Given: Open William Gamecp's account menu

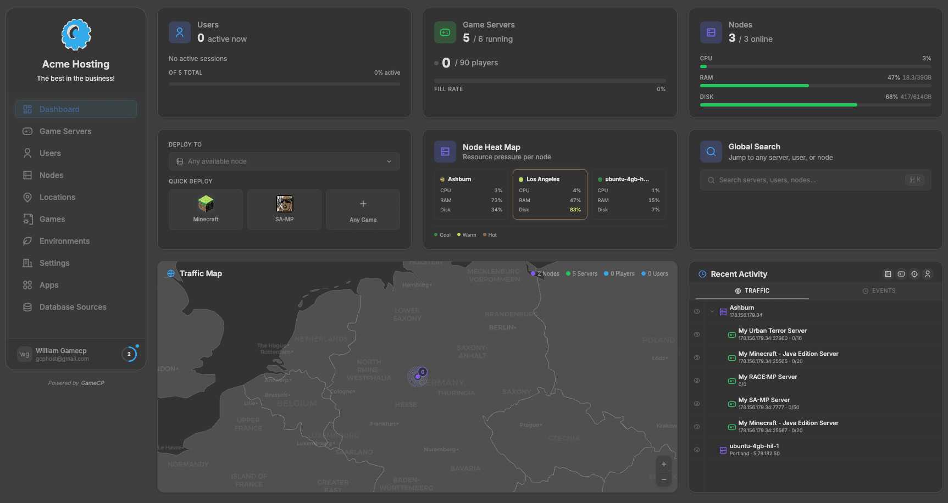Looking at the screenshot, I should pos(75,354).
